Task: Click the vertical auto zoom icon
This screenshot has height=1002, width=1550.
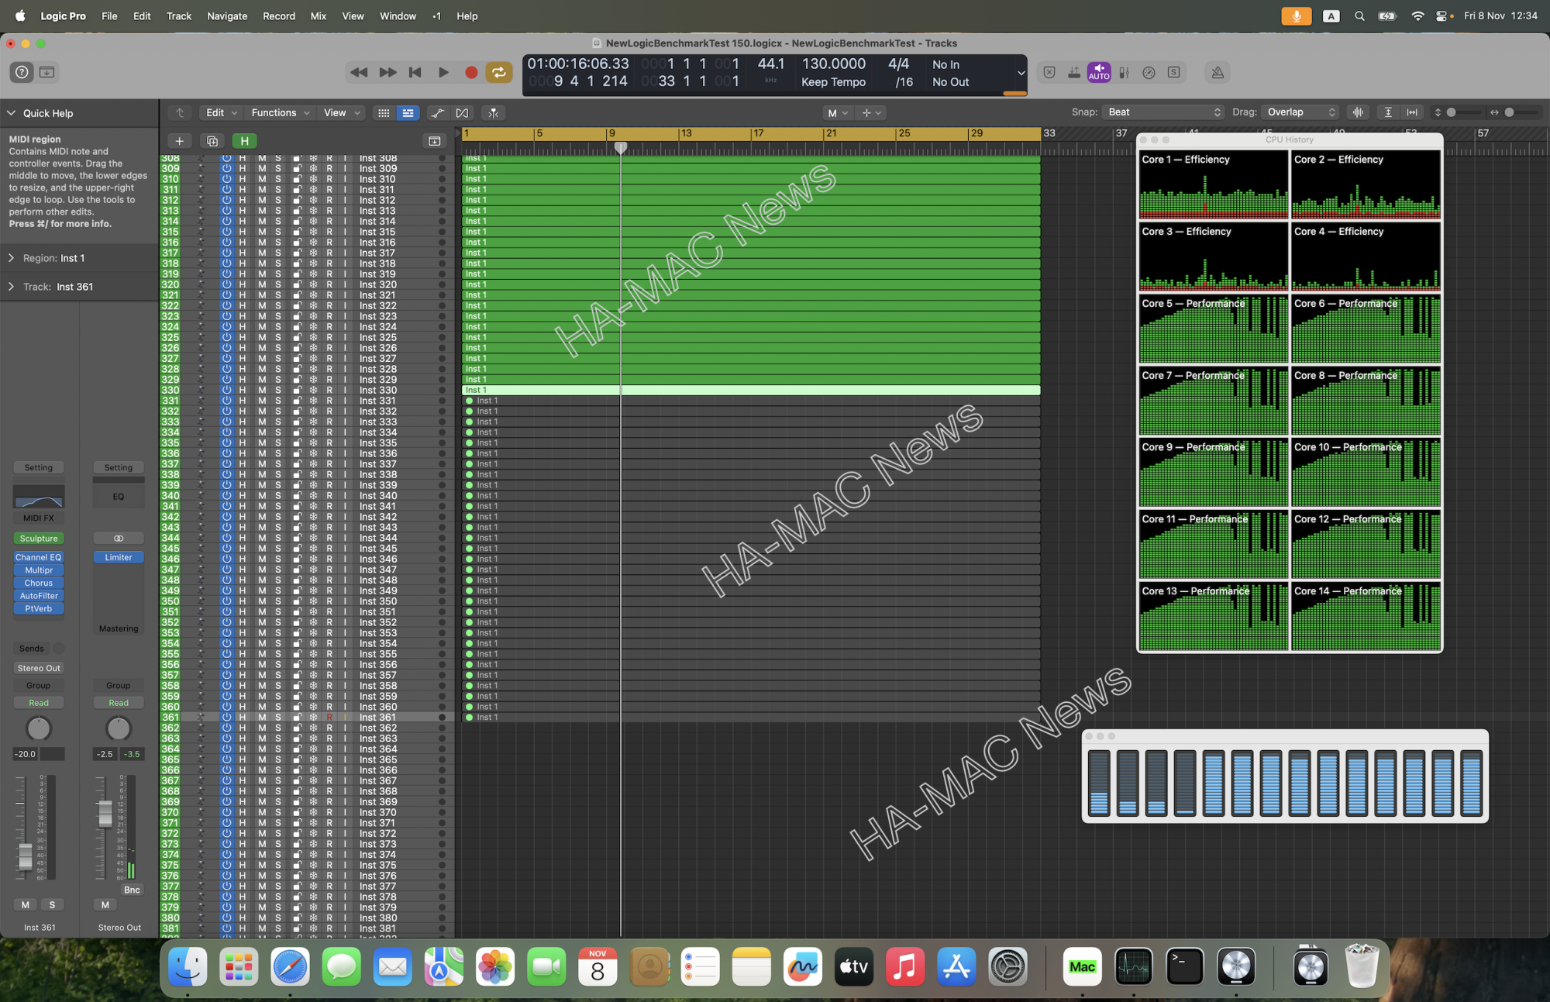Action: tap(1387, 112)
